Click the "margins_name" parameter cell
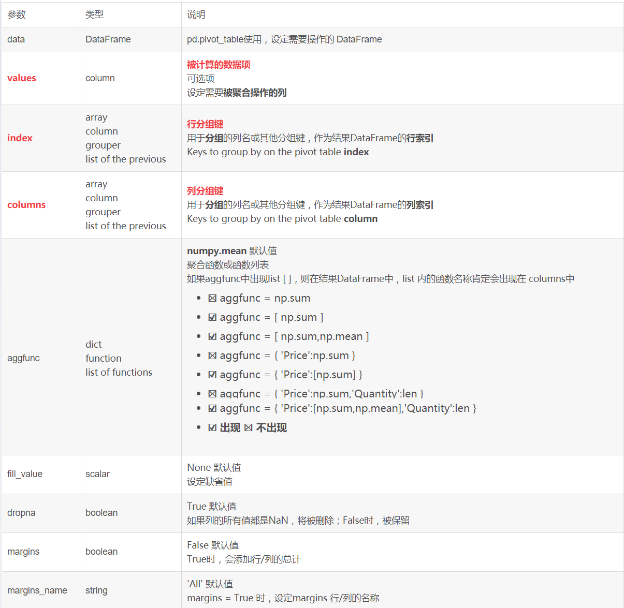Screen dimensions: 624x608 (x=37, y=590)
